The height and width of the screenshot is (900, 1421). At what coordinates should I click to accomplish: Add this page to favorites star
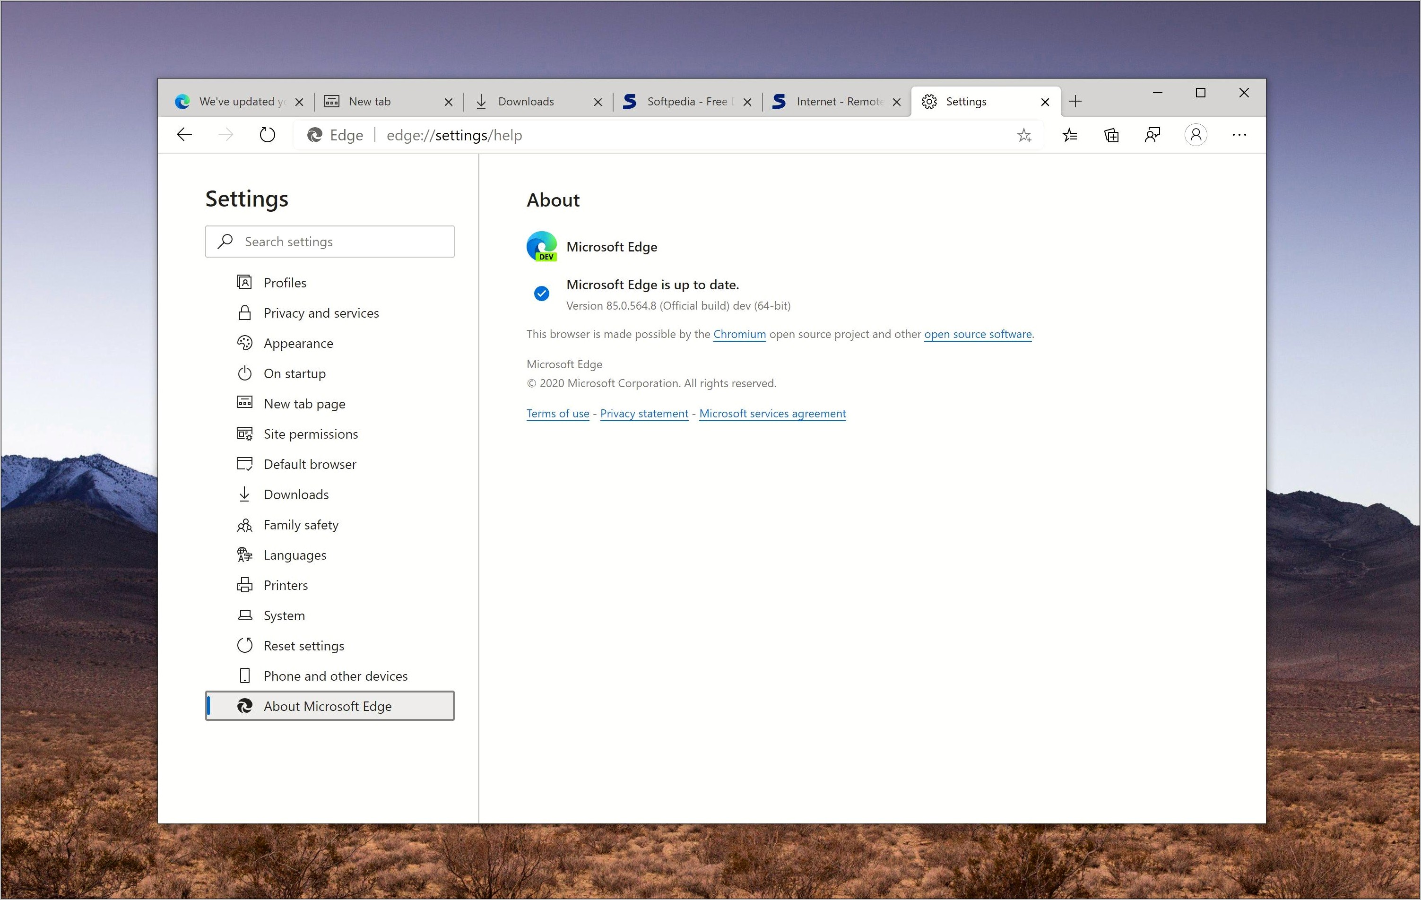click(1024, 136)
